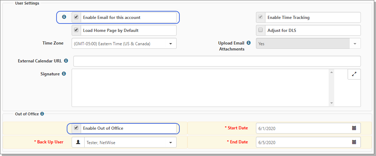376x156 pixels.
Task: Click the Signature info icon
Action: pyautogui.click(x=64, y=74)
